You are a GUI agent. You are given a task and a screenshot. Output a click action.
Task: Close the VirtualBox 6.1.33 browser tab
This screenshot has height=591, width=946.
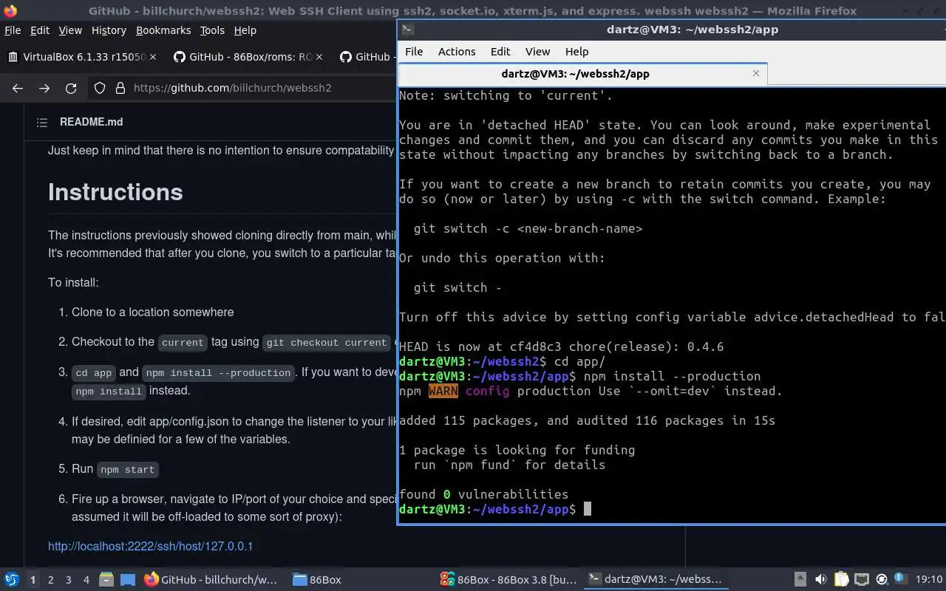(x=153, y=57)
